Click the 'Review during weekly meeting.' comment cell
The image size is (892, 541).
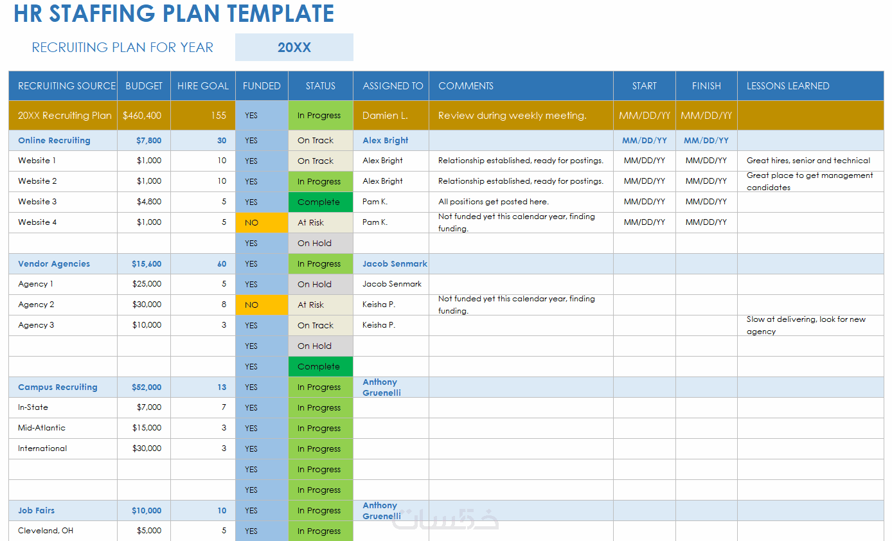(x=521, y=116)
